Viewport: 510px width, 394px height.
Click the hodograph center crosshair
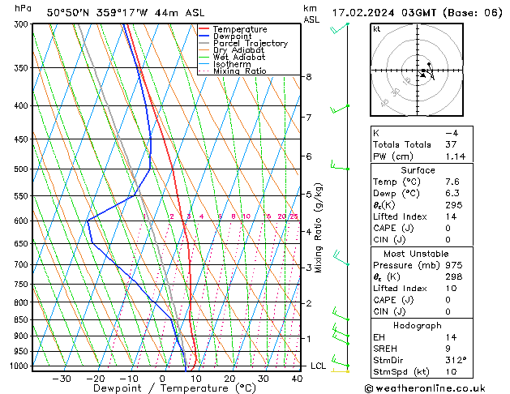pyautogui.click(x=418, y=70)
